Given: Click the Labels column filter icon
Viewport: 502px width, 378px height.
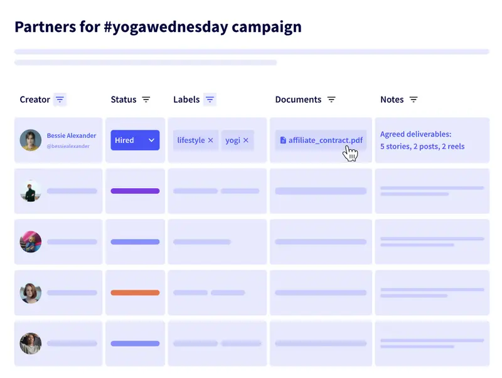Looking at the screenshot, I should coord(210,100).
